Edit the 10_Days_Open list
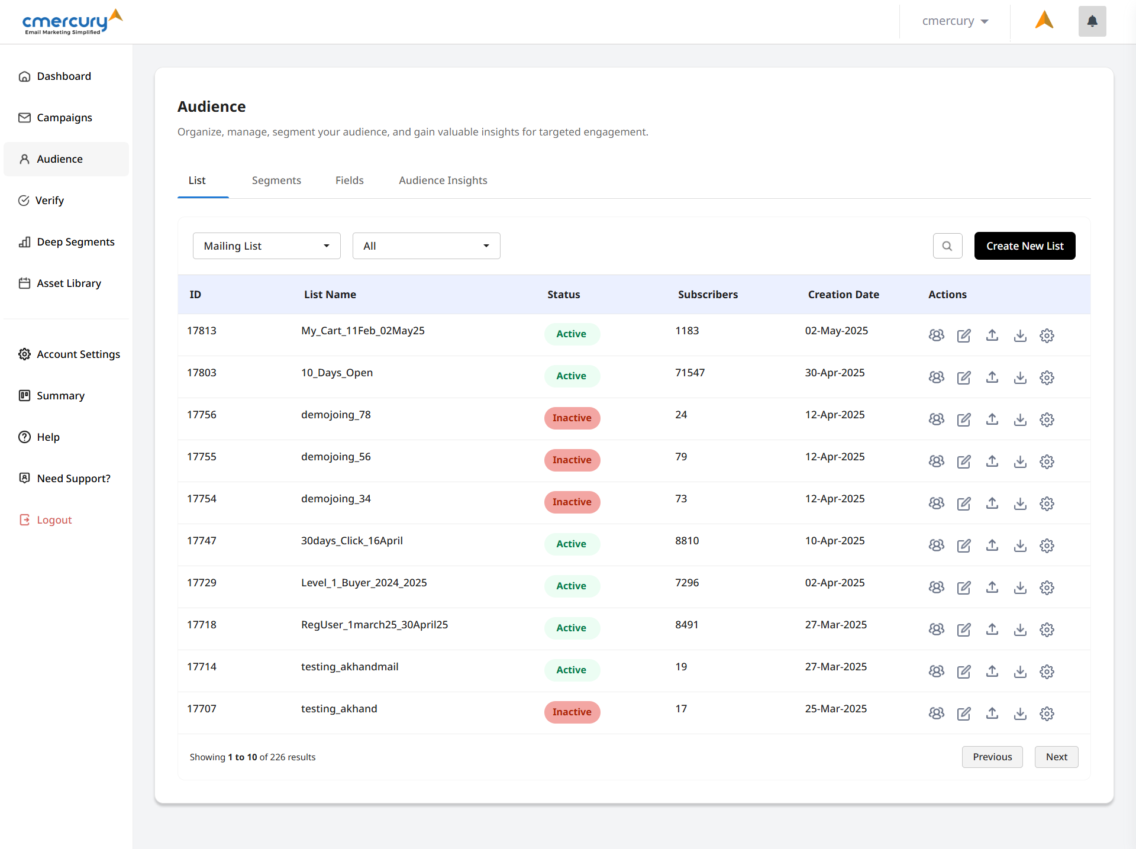Screen dimensions: 1136x849 click(964, 377)
